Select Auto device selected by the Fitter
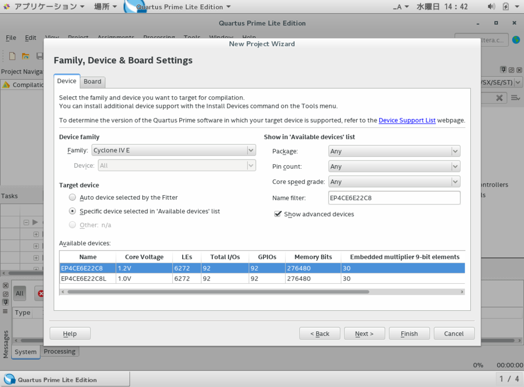Viewport: 524px width, 387px height. point(72,197)
